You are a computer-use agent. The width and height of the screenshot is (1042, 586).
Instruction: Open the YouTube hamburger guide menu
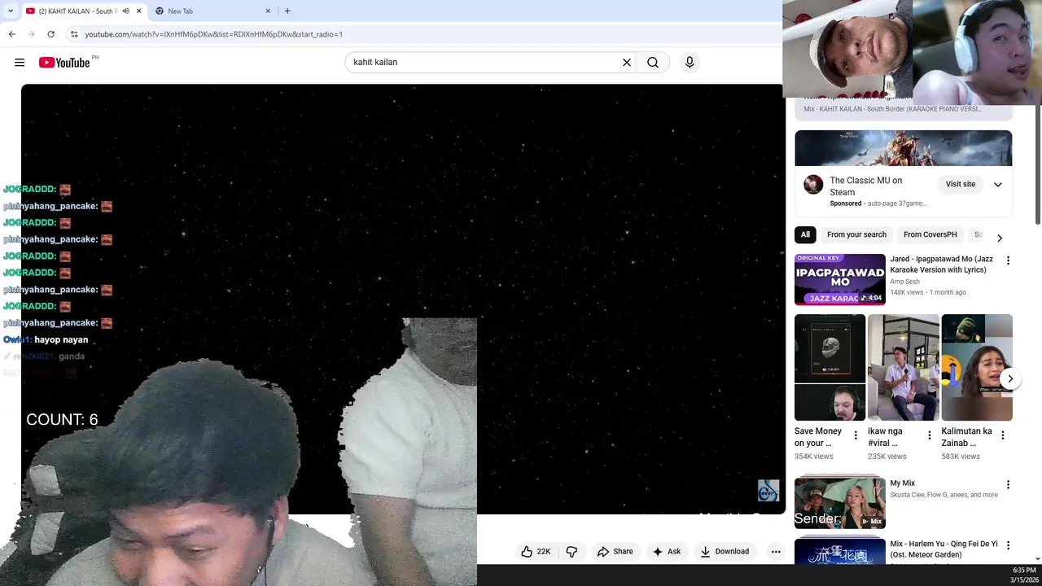point(20,63)
